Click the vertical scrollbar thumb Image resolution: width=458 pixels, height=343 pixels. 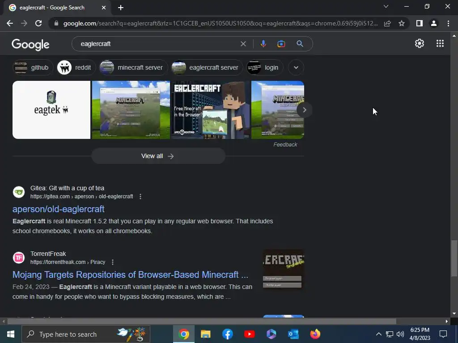[x=454, y=258]
